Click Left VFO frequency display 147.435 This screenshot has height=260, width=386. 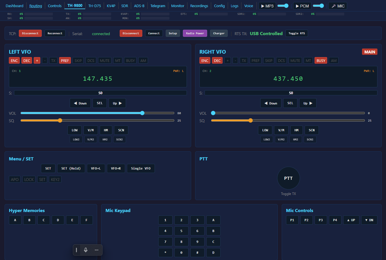98,79
